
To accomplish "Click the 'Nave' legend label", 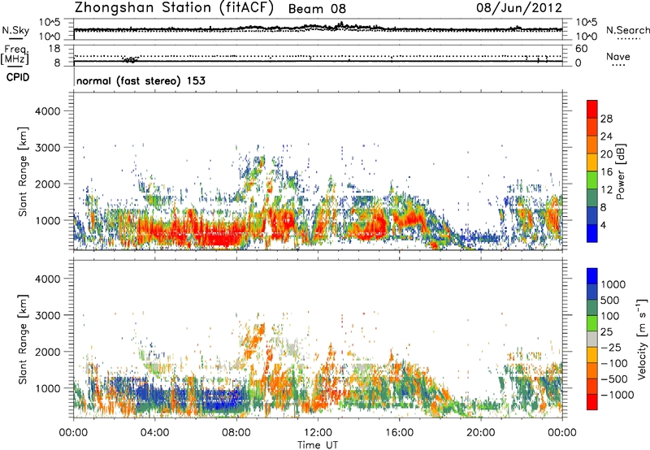I will click(x=618, y=56).
